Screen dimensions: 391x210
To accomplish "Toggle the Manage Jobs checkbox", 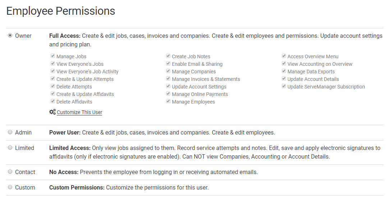I will click(x=53, y=56).
